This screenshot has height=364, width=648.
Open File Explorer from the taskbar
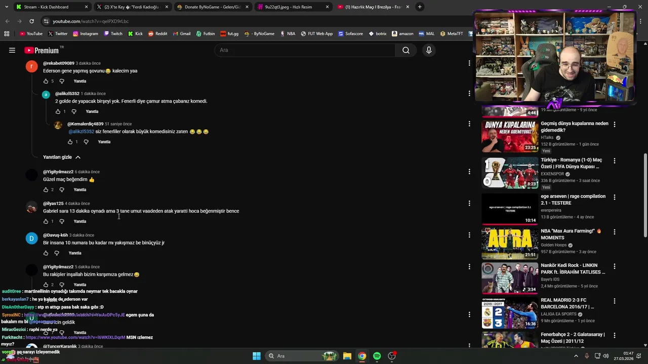pos(347,356)
